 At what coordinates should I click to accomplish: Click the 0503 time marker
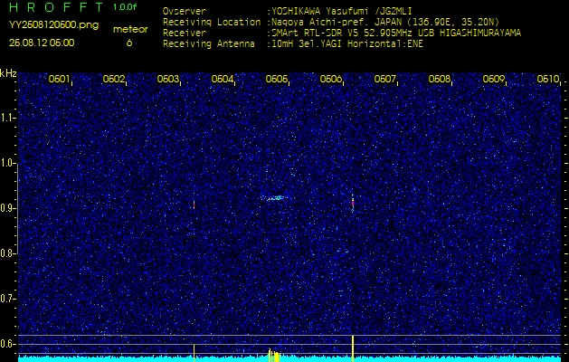click(167, 79)
